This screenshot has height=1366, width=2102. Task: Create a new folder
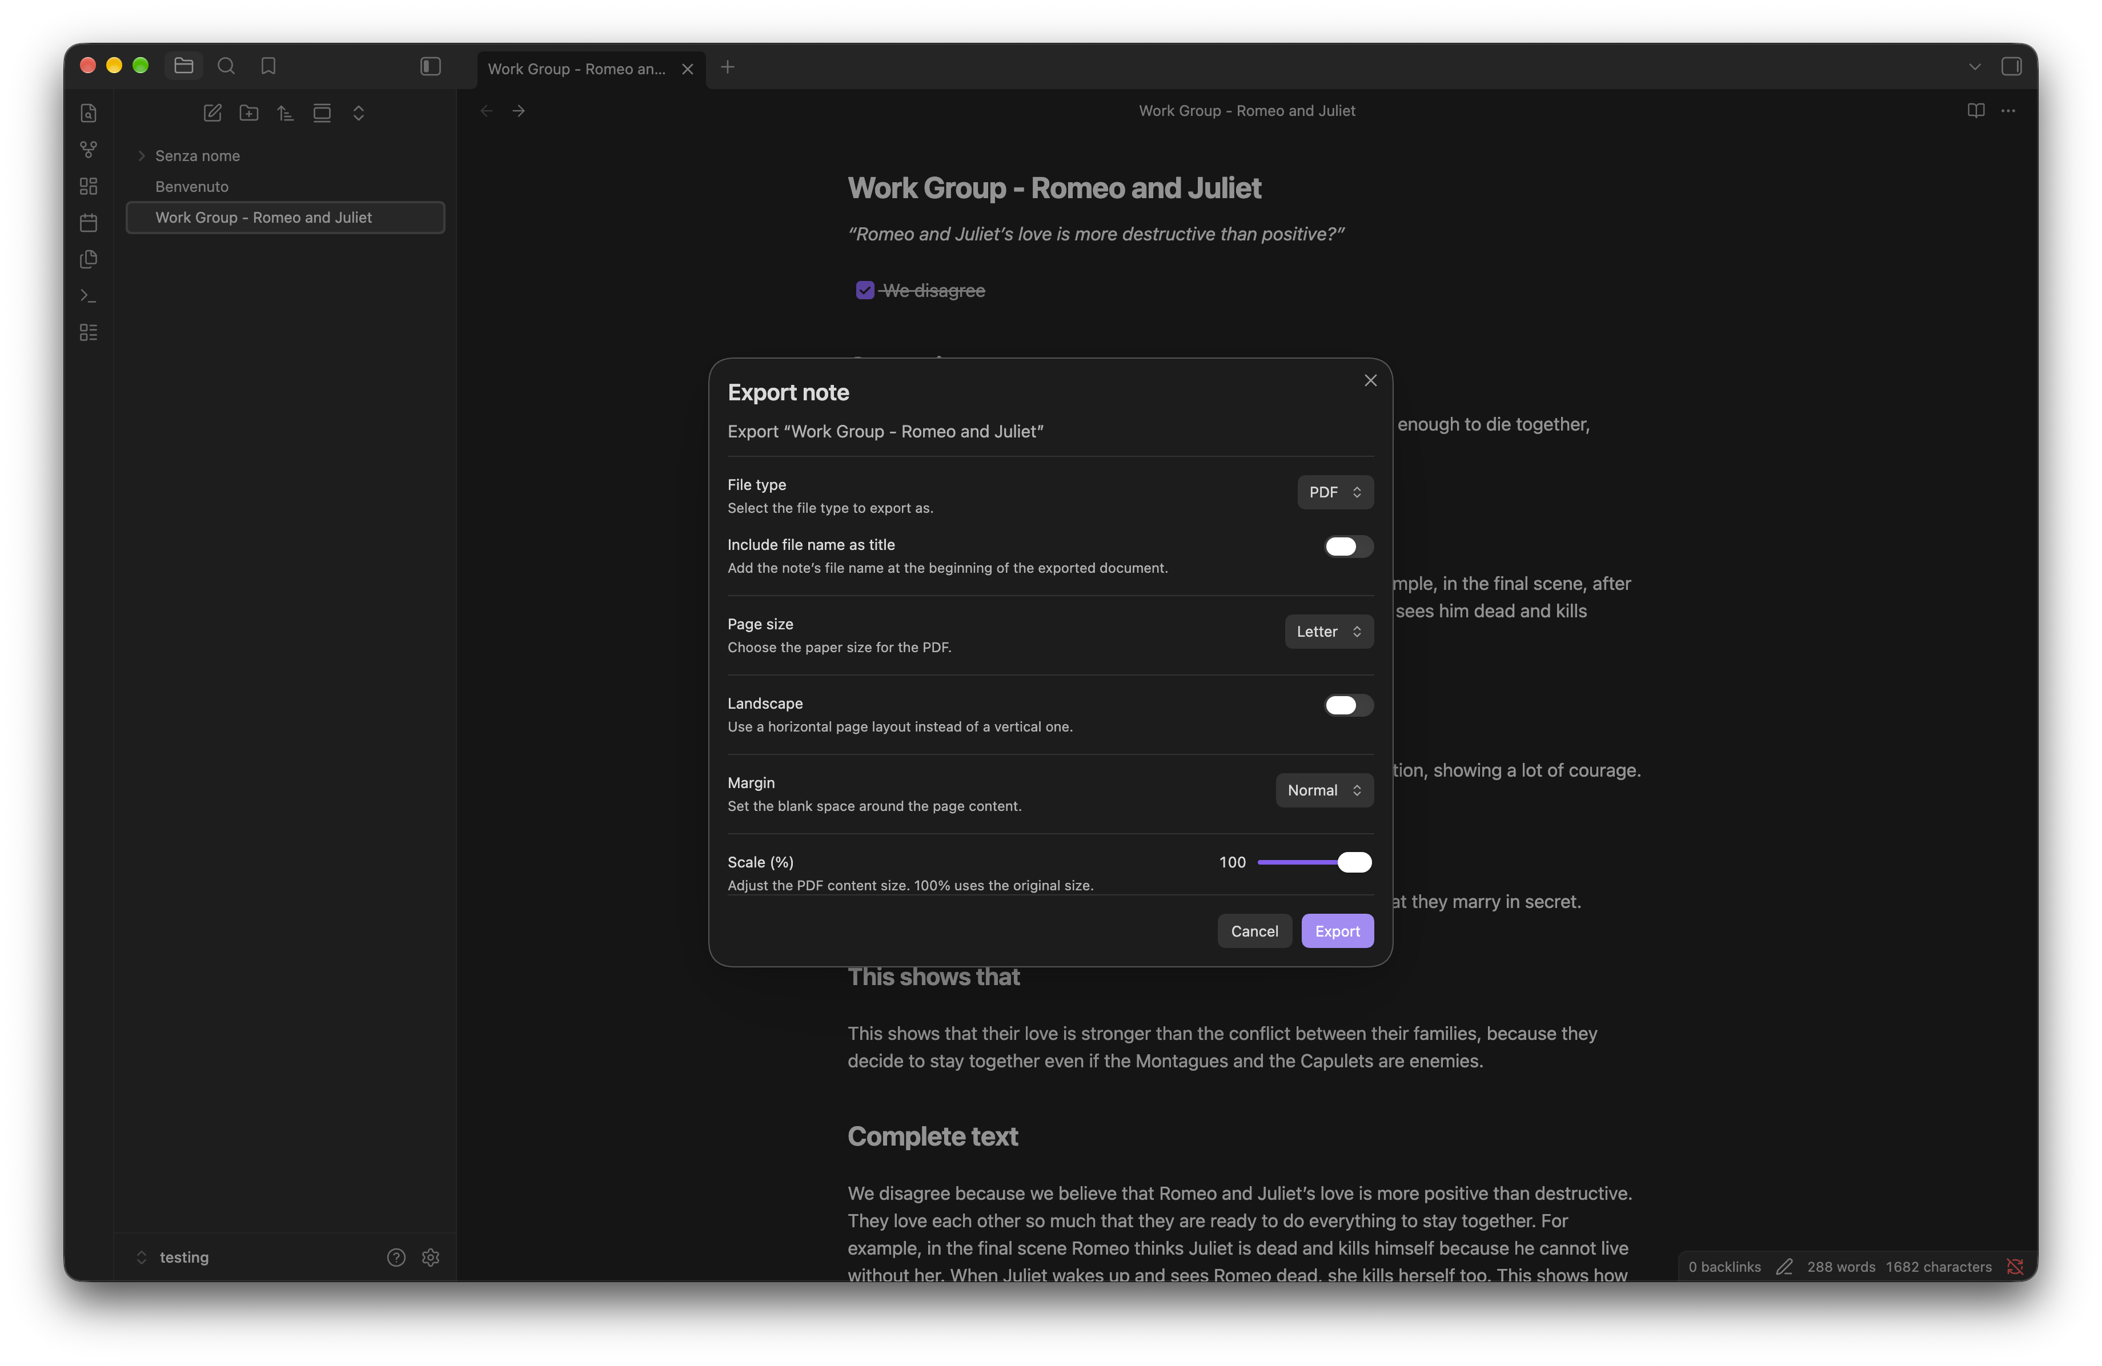[x=249, y=113]
